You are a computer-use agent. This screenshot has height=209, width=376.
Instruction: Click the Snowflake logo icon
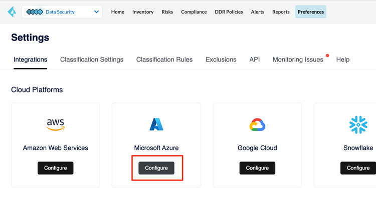click(x=358, y=124)
